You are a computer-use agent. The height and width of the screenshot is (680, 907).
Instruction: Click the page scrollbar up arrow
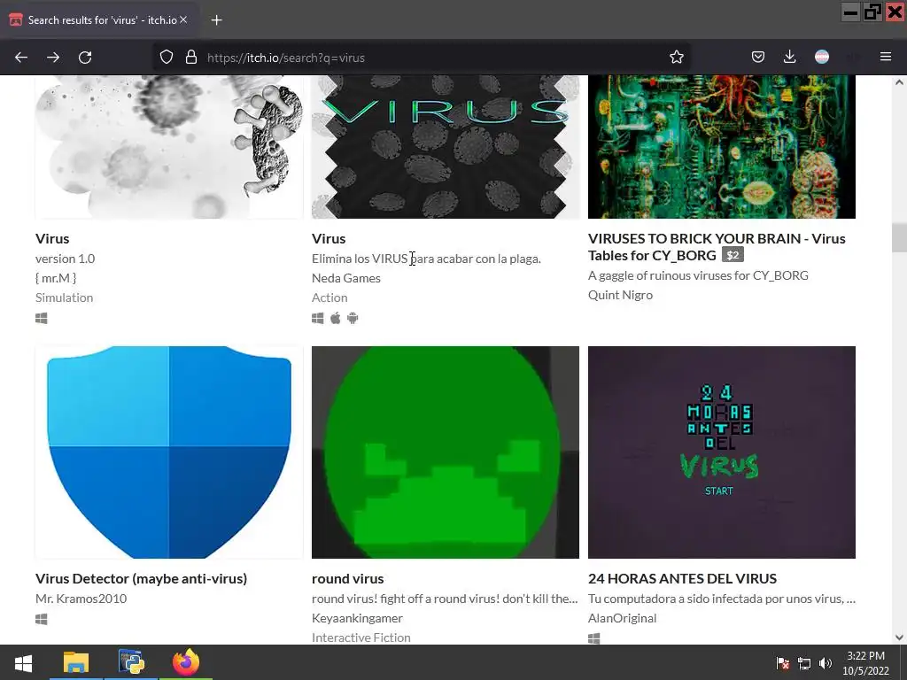click(899, 82)
